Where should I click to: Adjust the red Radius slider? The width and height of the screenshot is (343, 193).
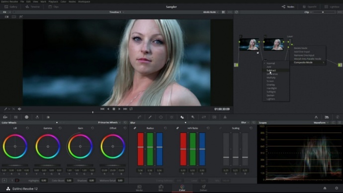pos(141,147)
